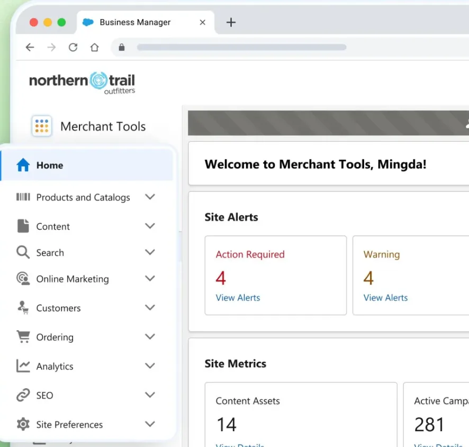Click the Content document icon

(23, 226)
